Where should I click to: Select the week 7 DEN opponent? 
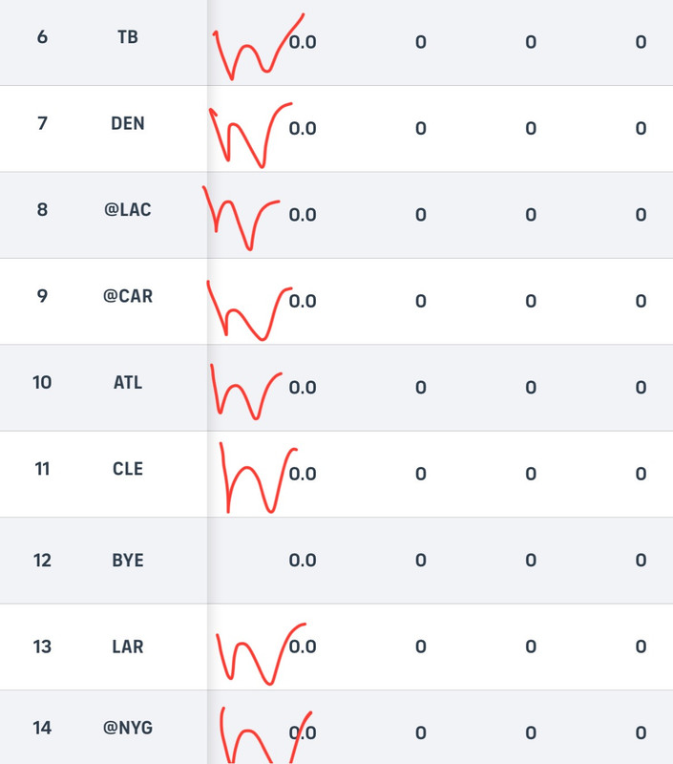coord(128,123)
